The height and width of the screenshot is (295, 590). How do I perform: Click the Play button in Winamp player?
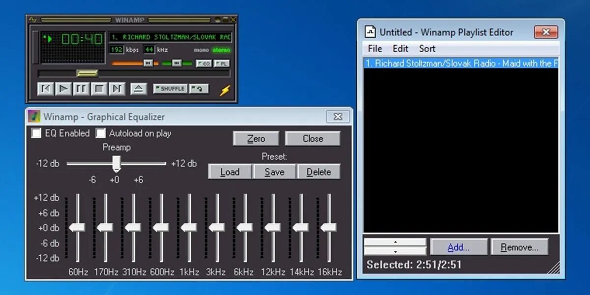click(63, 89)
